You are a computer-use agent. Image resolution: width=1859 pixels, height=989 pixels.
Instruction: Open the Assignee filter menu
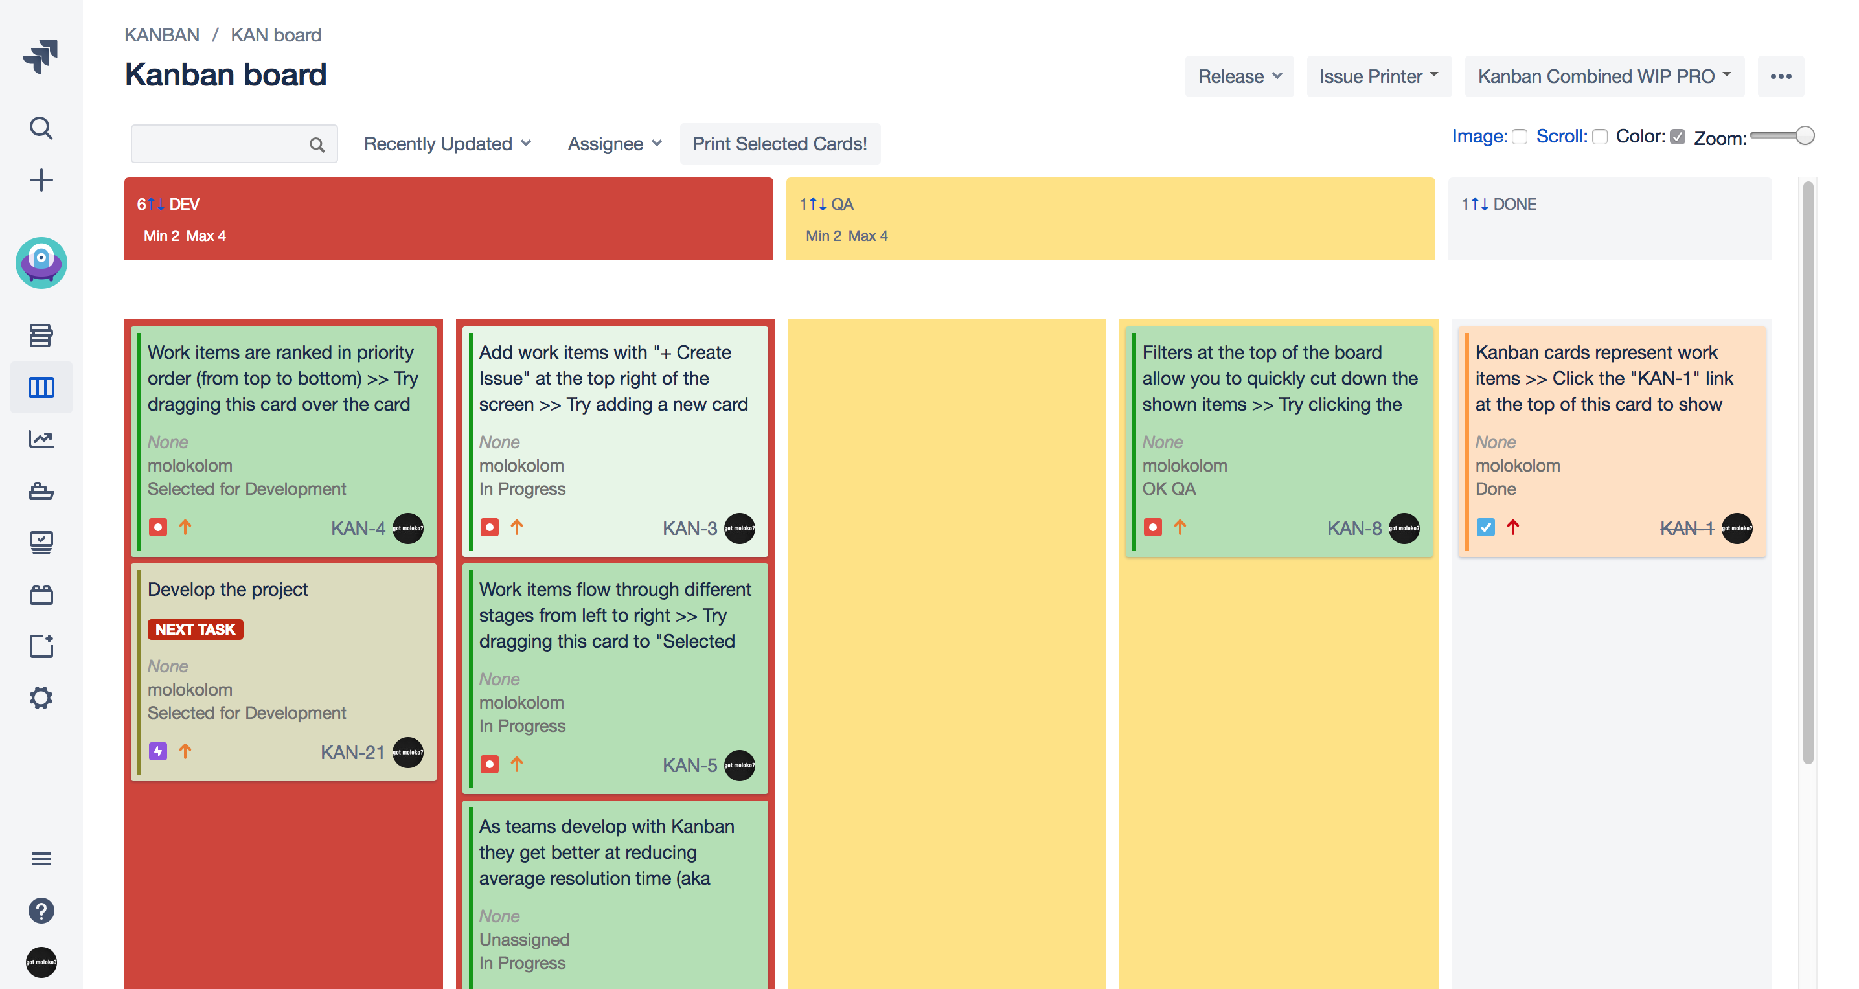(x=614, y=144)
